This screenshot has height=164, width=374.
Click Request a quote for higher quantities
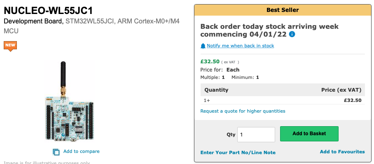point(243,111)
